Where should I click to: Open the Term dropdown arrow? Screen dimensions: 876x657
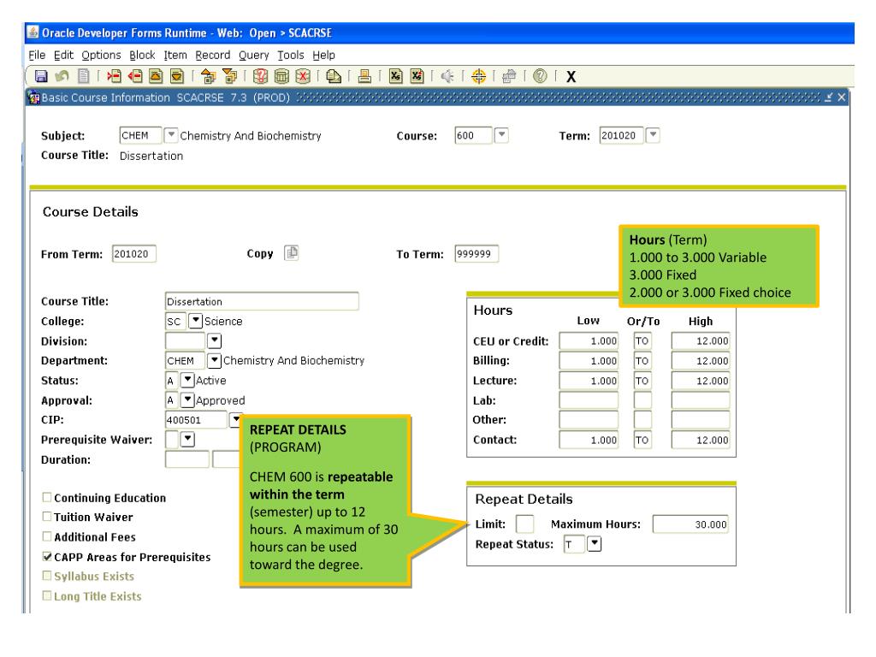point(653,135)
